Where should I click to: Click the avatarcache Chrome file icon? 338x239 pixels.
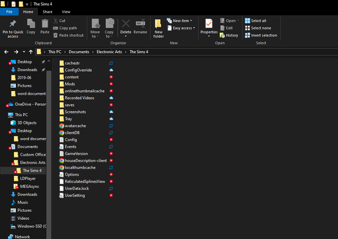pos(61,126)
